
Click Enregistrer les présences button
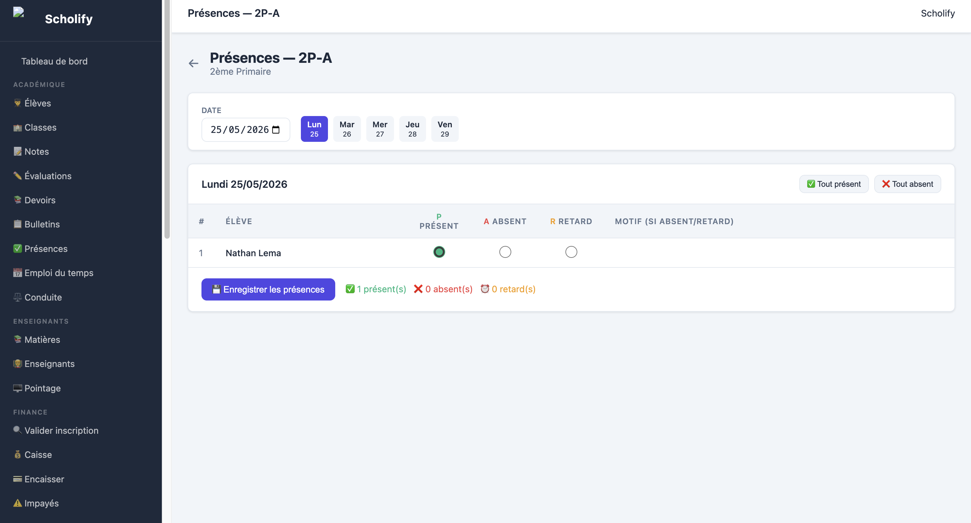(268, 289)
